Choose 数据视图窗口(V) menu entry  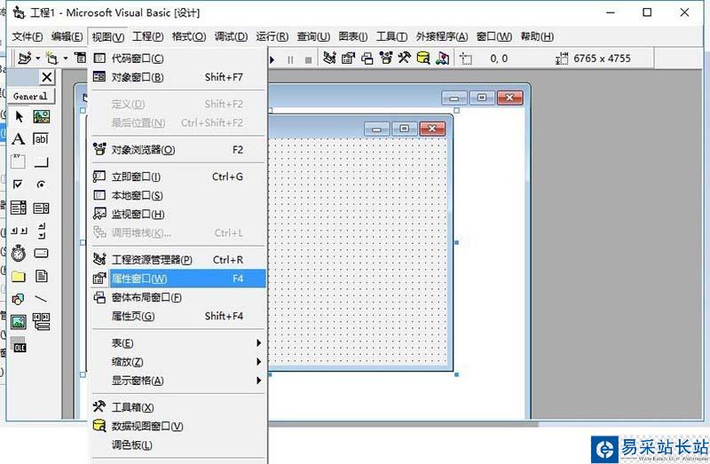[179, 426]
